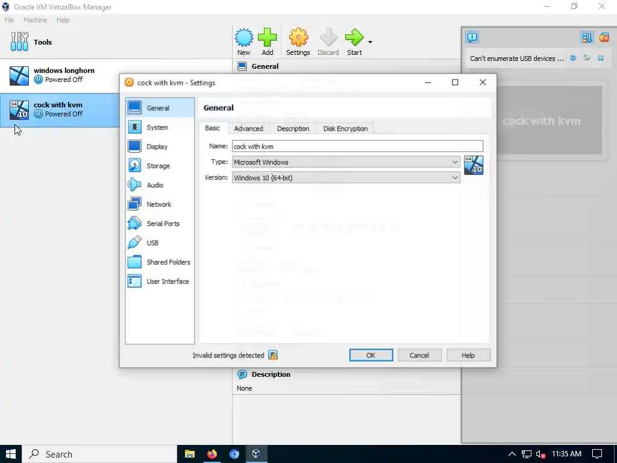Launch Firefox from taskbar
The width and height of the screenshot is (617, 463).
[212, 454]
